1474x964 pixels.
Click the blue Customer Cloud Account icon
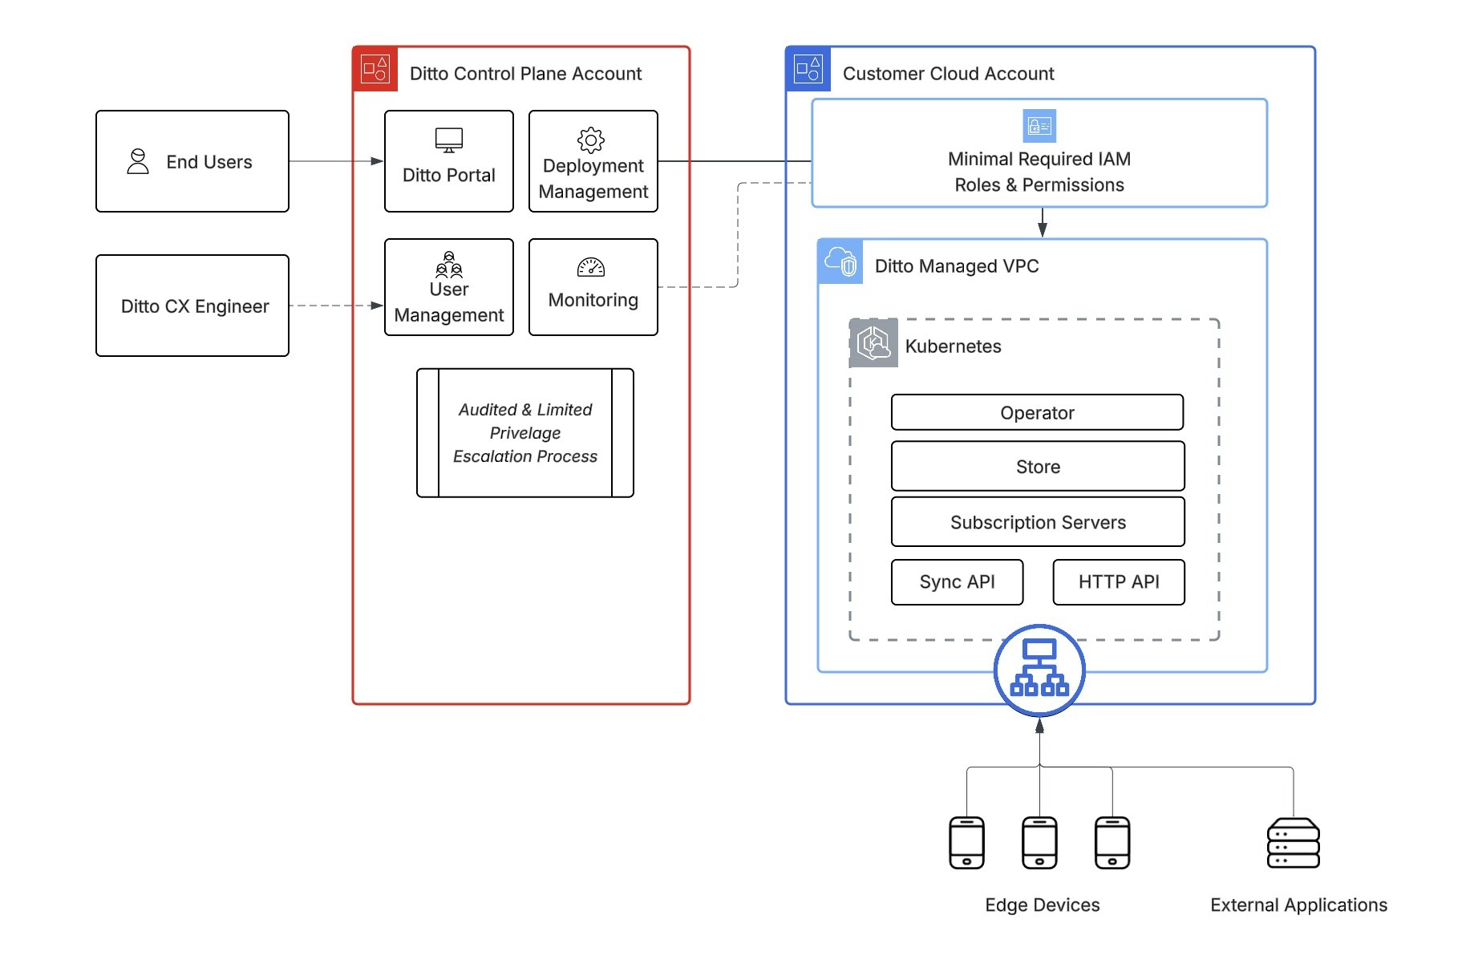click(808, 69)
